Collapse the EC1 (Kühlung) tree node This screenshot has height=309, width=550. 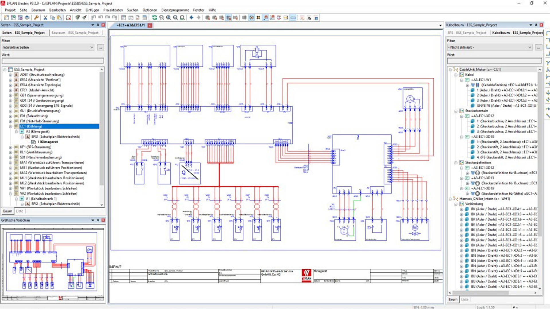[x=11, y=126]
